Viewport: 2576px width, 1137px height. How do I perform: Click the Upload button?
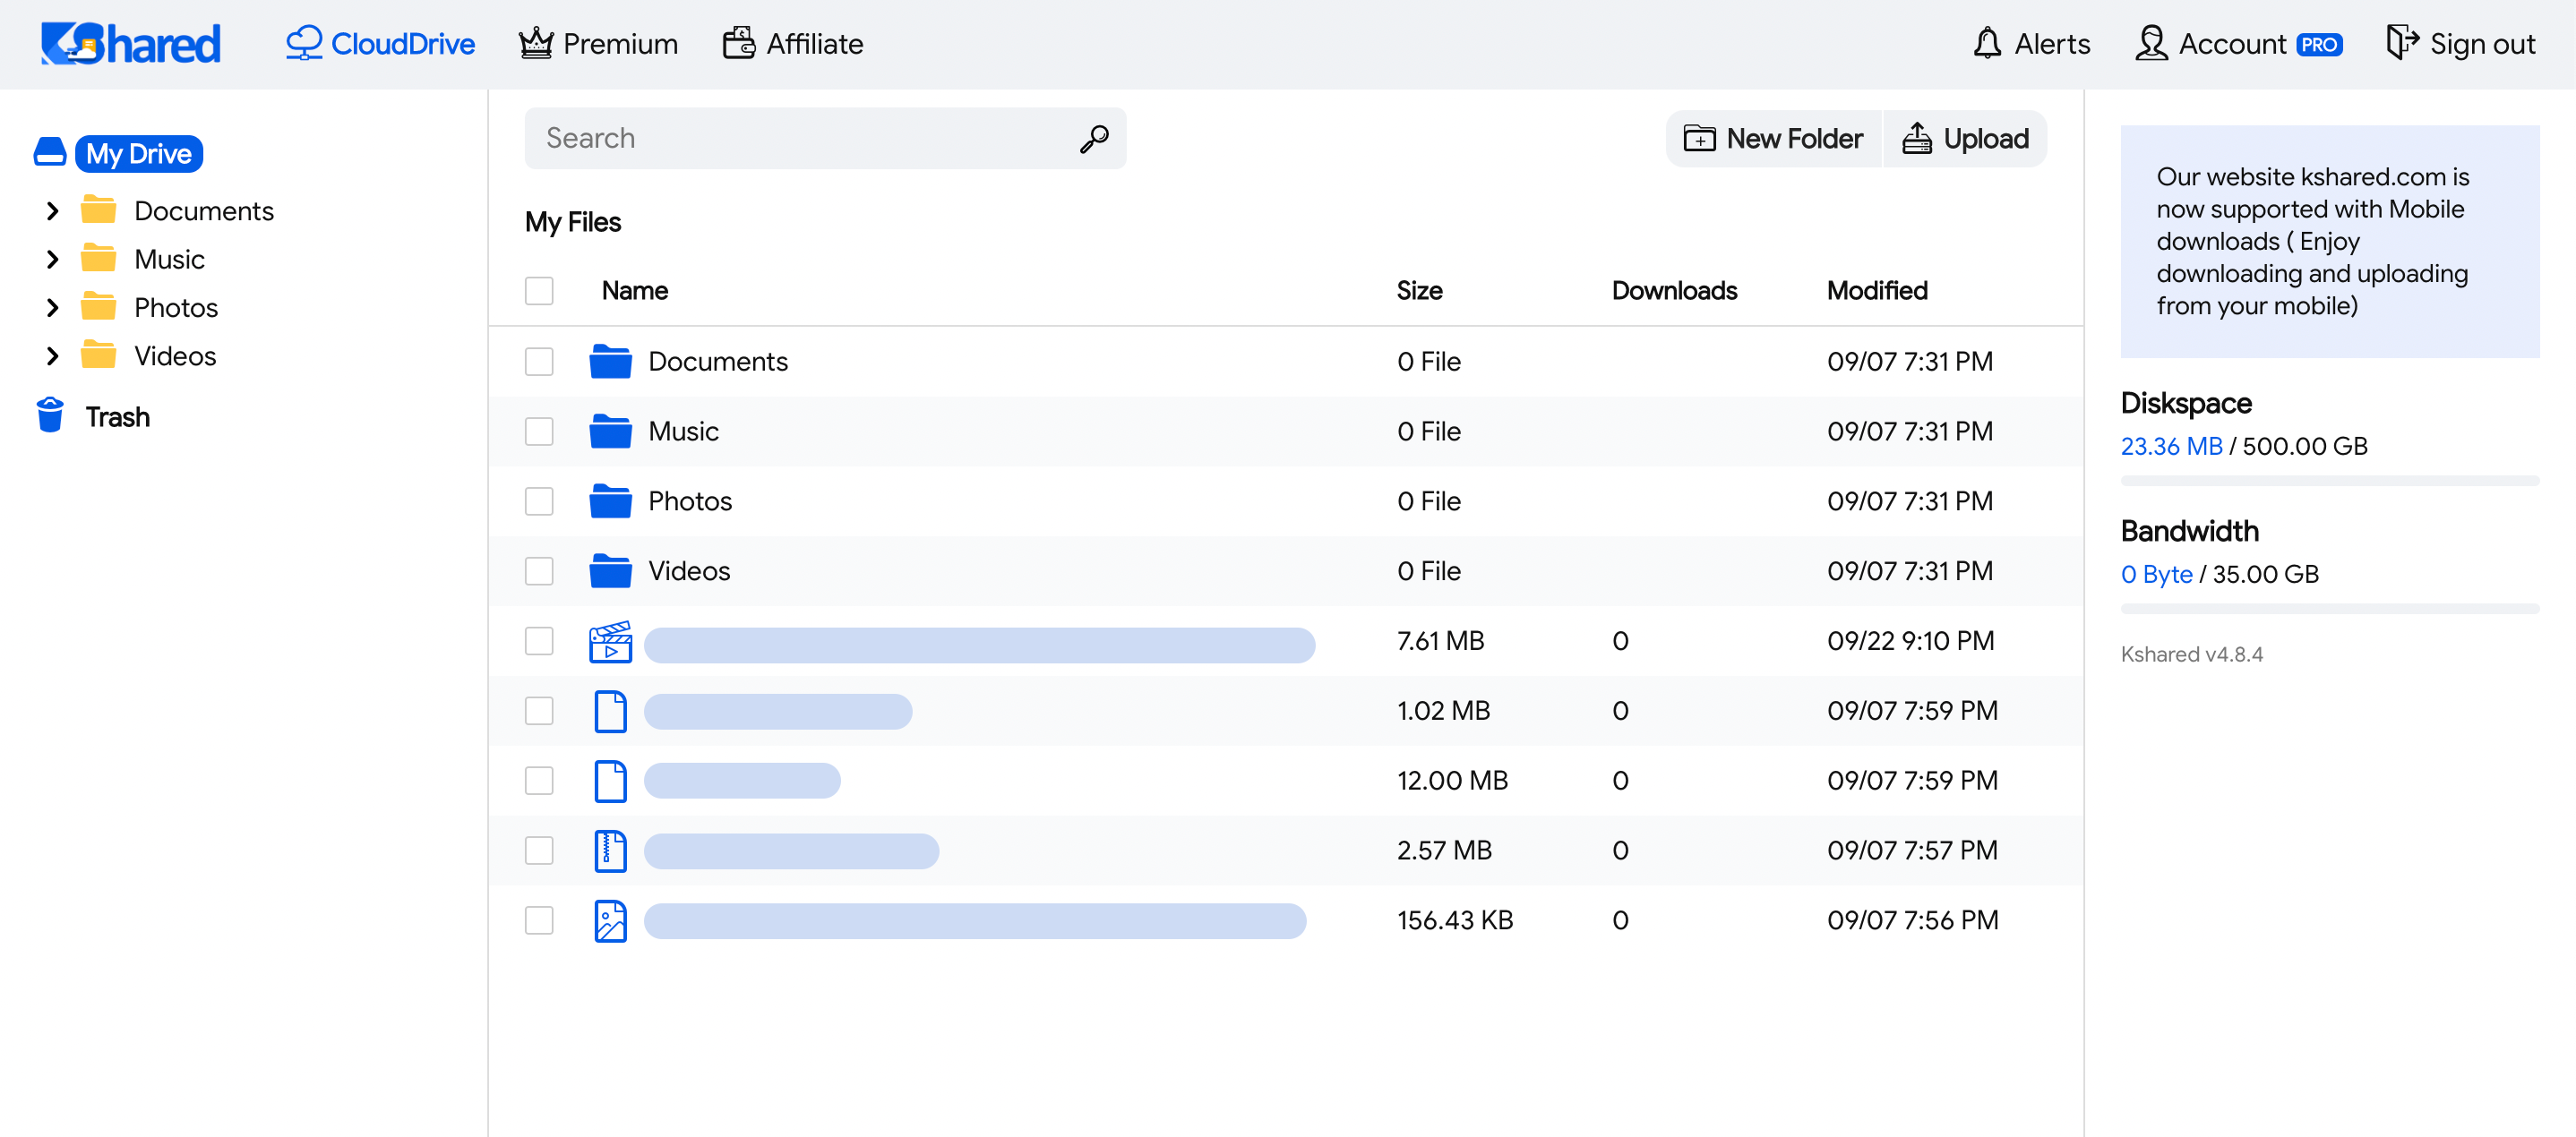(x=1965, y=139)
